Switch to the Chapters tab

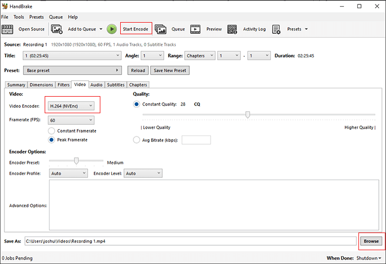coord(138,85)
